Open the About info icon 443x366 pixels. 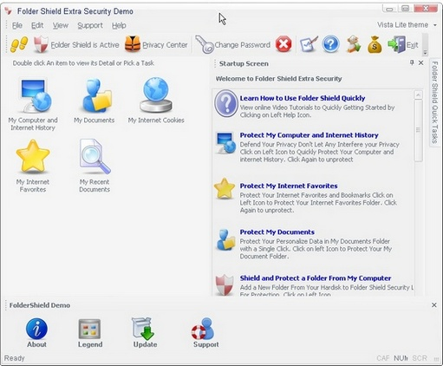pyautogui.click(x=36, y=329)
